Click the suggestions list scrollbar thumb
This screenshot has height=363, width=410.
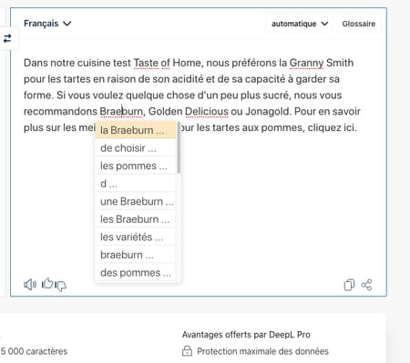(179, 147)
